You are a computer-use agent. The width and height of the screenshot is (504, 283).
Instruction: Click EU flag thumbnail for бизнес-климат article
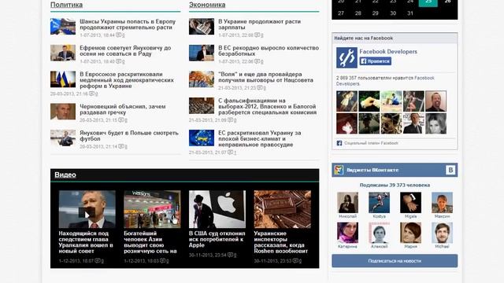click(202, 138)
